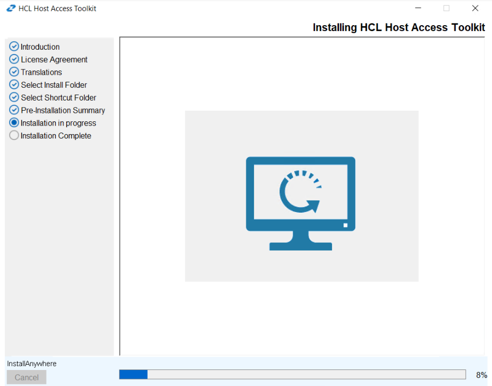Click the window title text in title bar
Viewport: 492px width, 386px height.
(57, 9)
